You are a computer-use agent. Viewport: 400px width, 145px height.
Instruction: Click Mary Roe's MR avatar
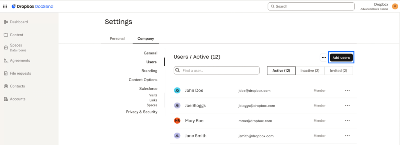[x=177, y=121]
